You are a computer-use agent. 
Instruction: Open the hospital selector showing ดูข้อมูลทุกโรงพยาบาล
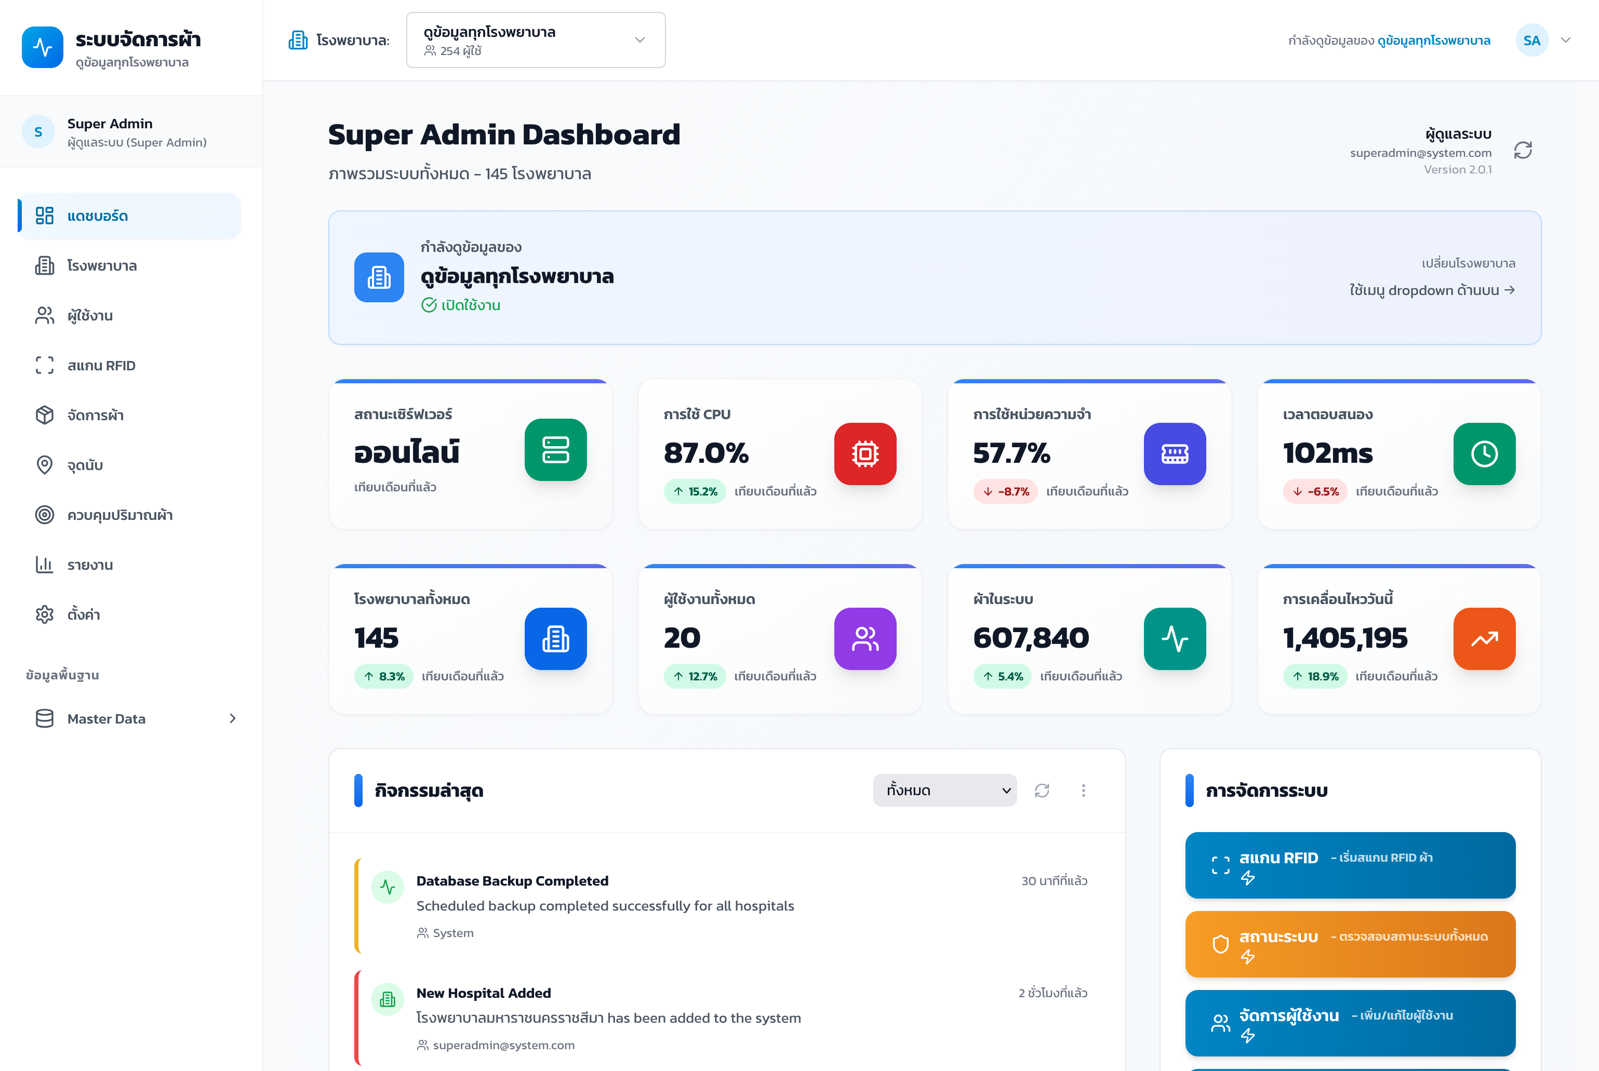536,39
